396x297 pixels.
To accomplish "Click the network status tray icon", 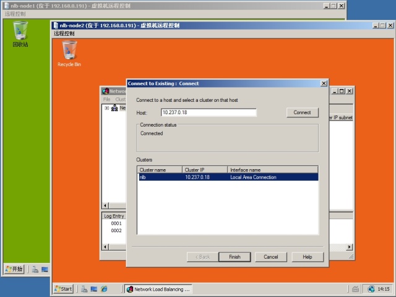I will tap(371, 289).
